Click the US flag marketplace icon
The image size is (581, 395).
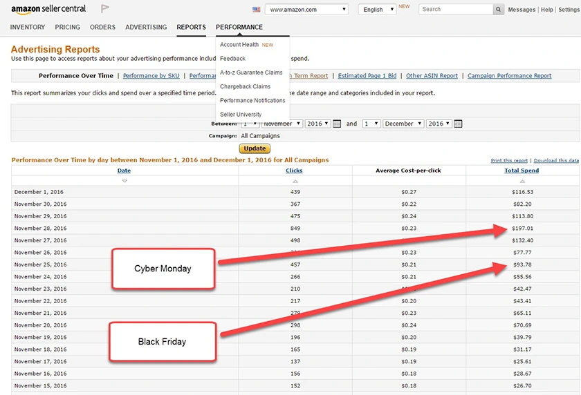pos(257,10)
